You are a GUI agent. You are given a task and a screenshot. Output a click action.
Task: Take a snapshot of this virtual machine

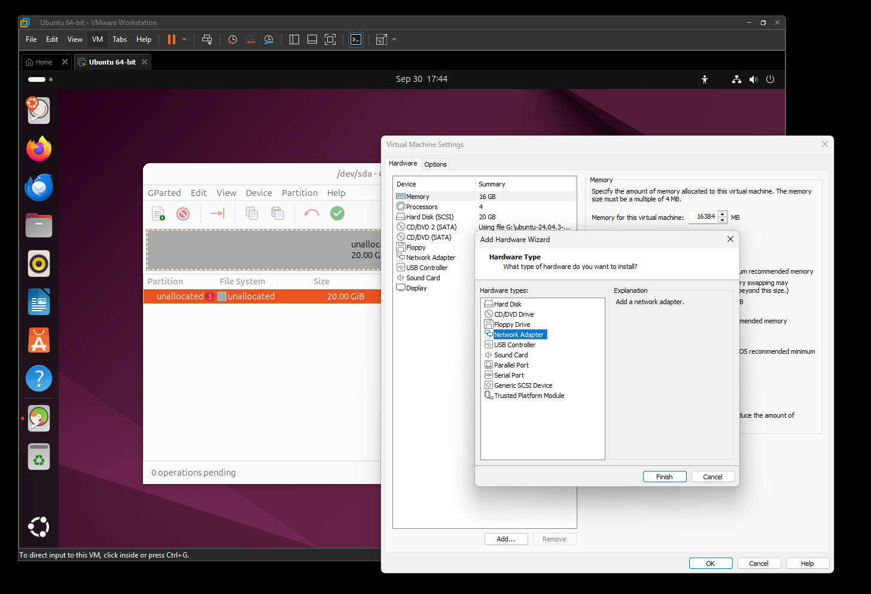pos(233,39)
